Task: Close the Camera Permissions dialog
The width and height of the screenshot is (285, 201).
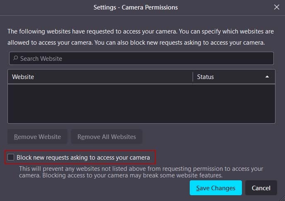Action: pos(277,7)
